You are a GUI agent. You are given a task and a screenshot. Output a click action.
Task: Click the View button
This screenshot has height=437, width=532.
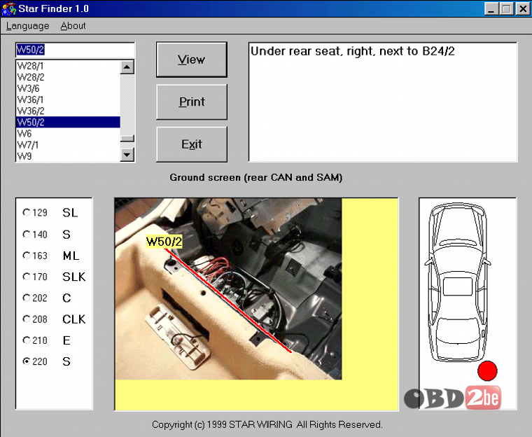[192, 60]
